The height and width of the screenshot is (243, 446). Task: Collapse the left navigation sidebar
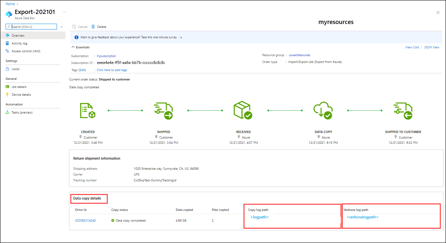[62, 27]
